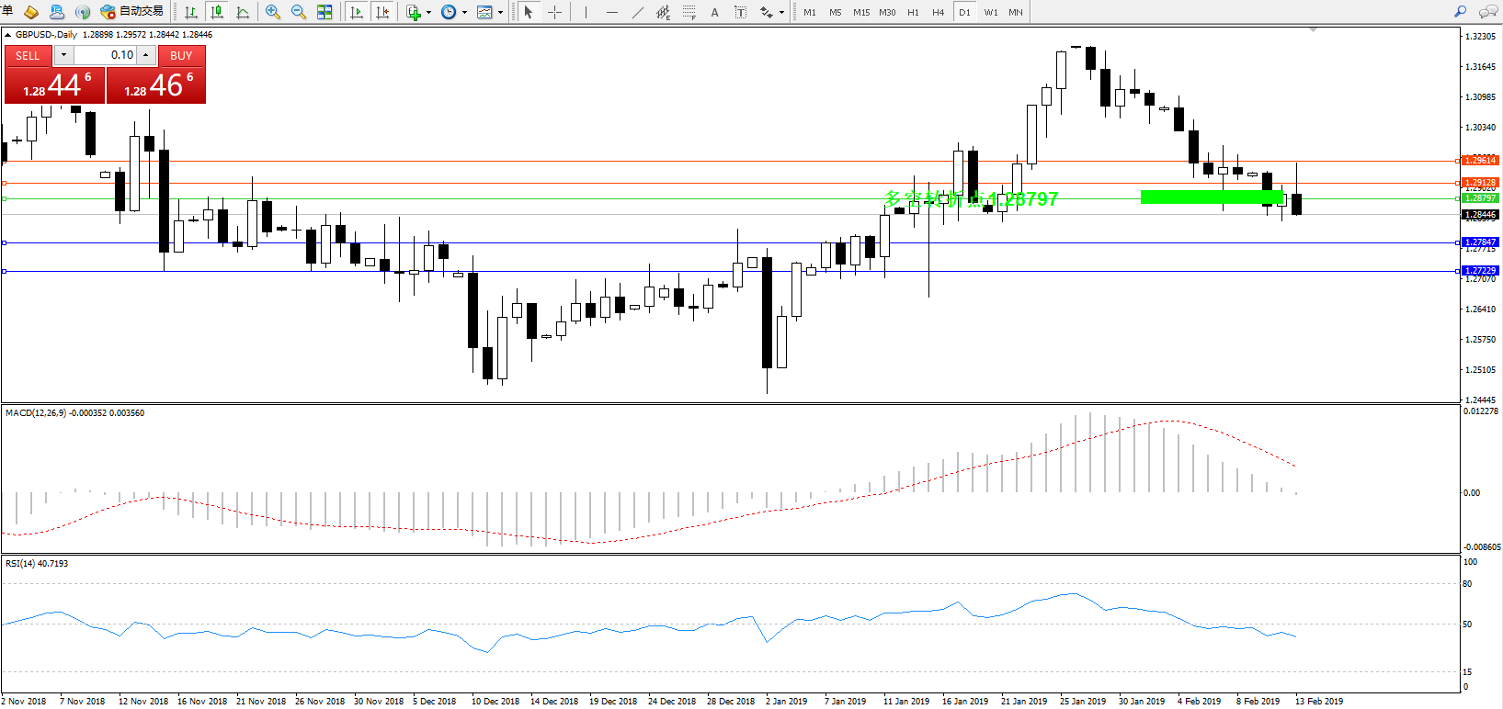Select the trendline drawing tool

click(x=638, y=12)
